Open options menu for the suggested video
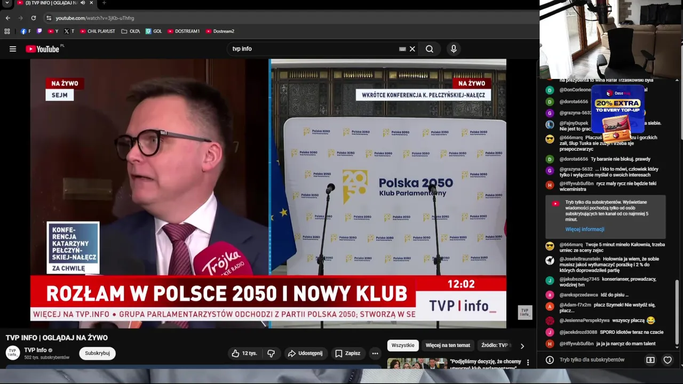Viewport: 683px width, 384px height. (x=528, y=363)
